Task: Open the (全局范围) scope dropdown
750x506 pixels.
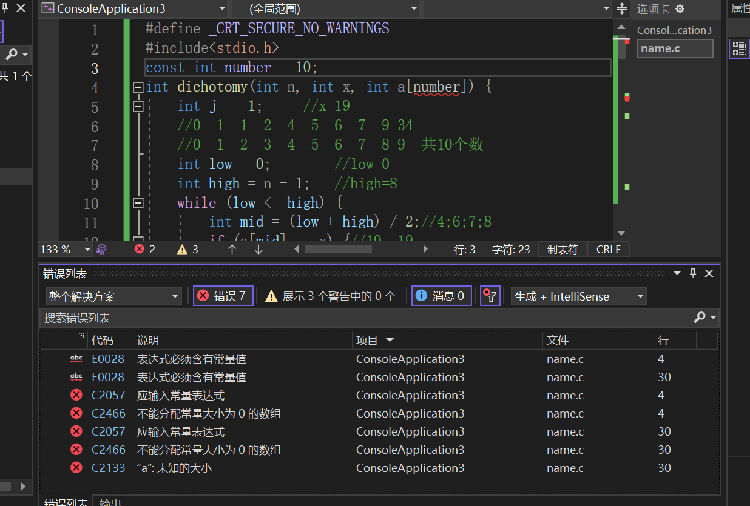Action: [326, 8]
